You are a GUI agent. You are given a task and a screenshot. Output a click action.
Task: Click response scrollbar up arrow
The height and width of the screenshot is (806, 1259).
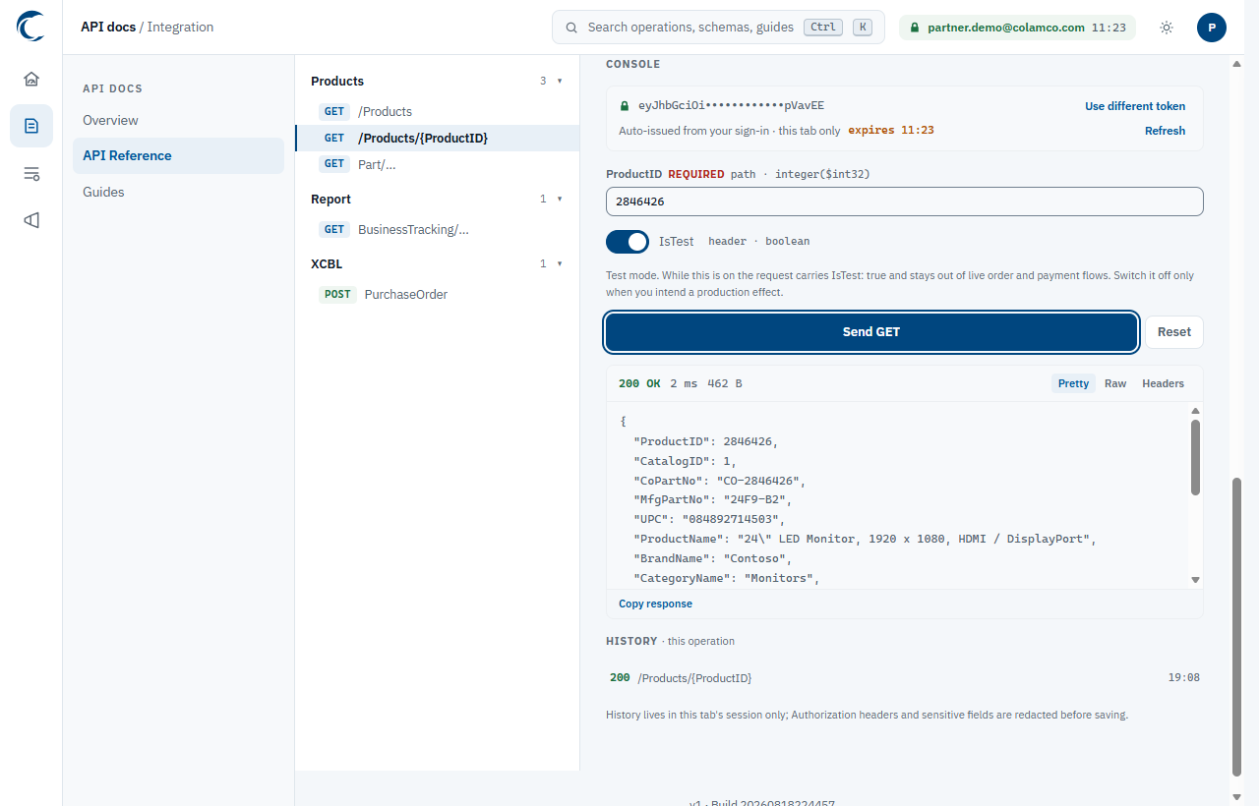pyautogui.click(x=1195, y=411)
